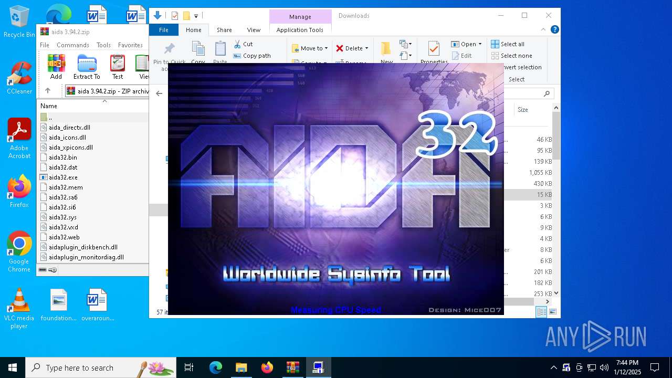The height and width of the screenshot is (378, 672).
Task: Select aida32.sys in the archive list
Action: pyautogui.click(x=62, y=217)
